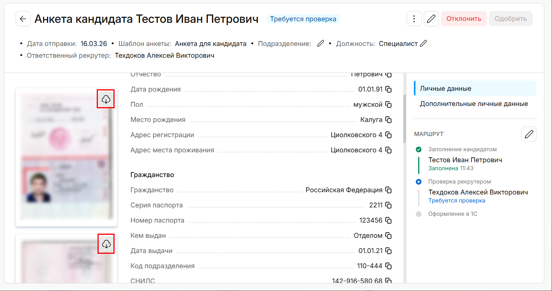Download the second document scan image
This screenshot has height=291, width=552.
[x=106, y=244]
